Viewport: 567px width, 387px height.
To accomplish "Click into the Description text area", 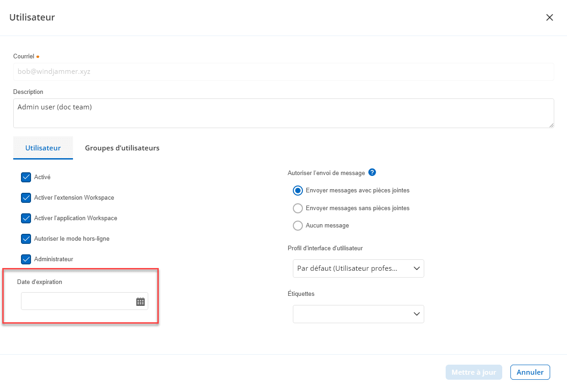I will pyautogui.click(x=283, y=113).
